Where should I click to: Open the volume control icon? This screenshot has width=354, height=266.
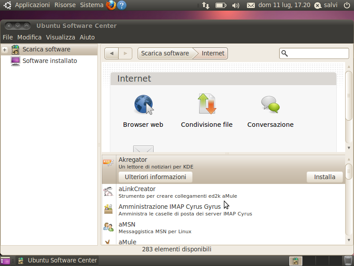click(236, 5)
